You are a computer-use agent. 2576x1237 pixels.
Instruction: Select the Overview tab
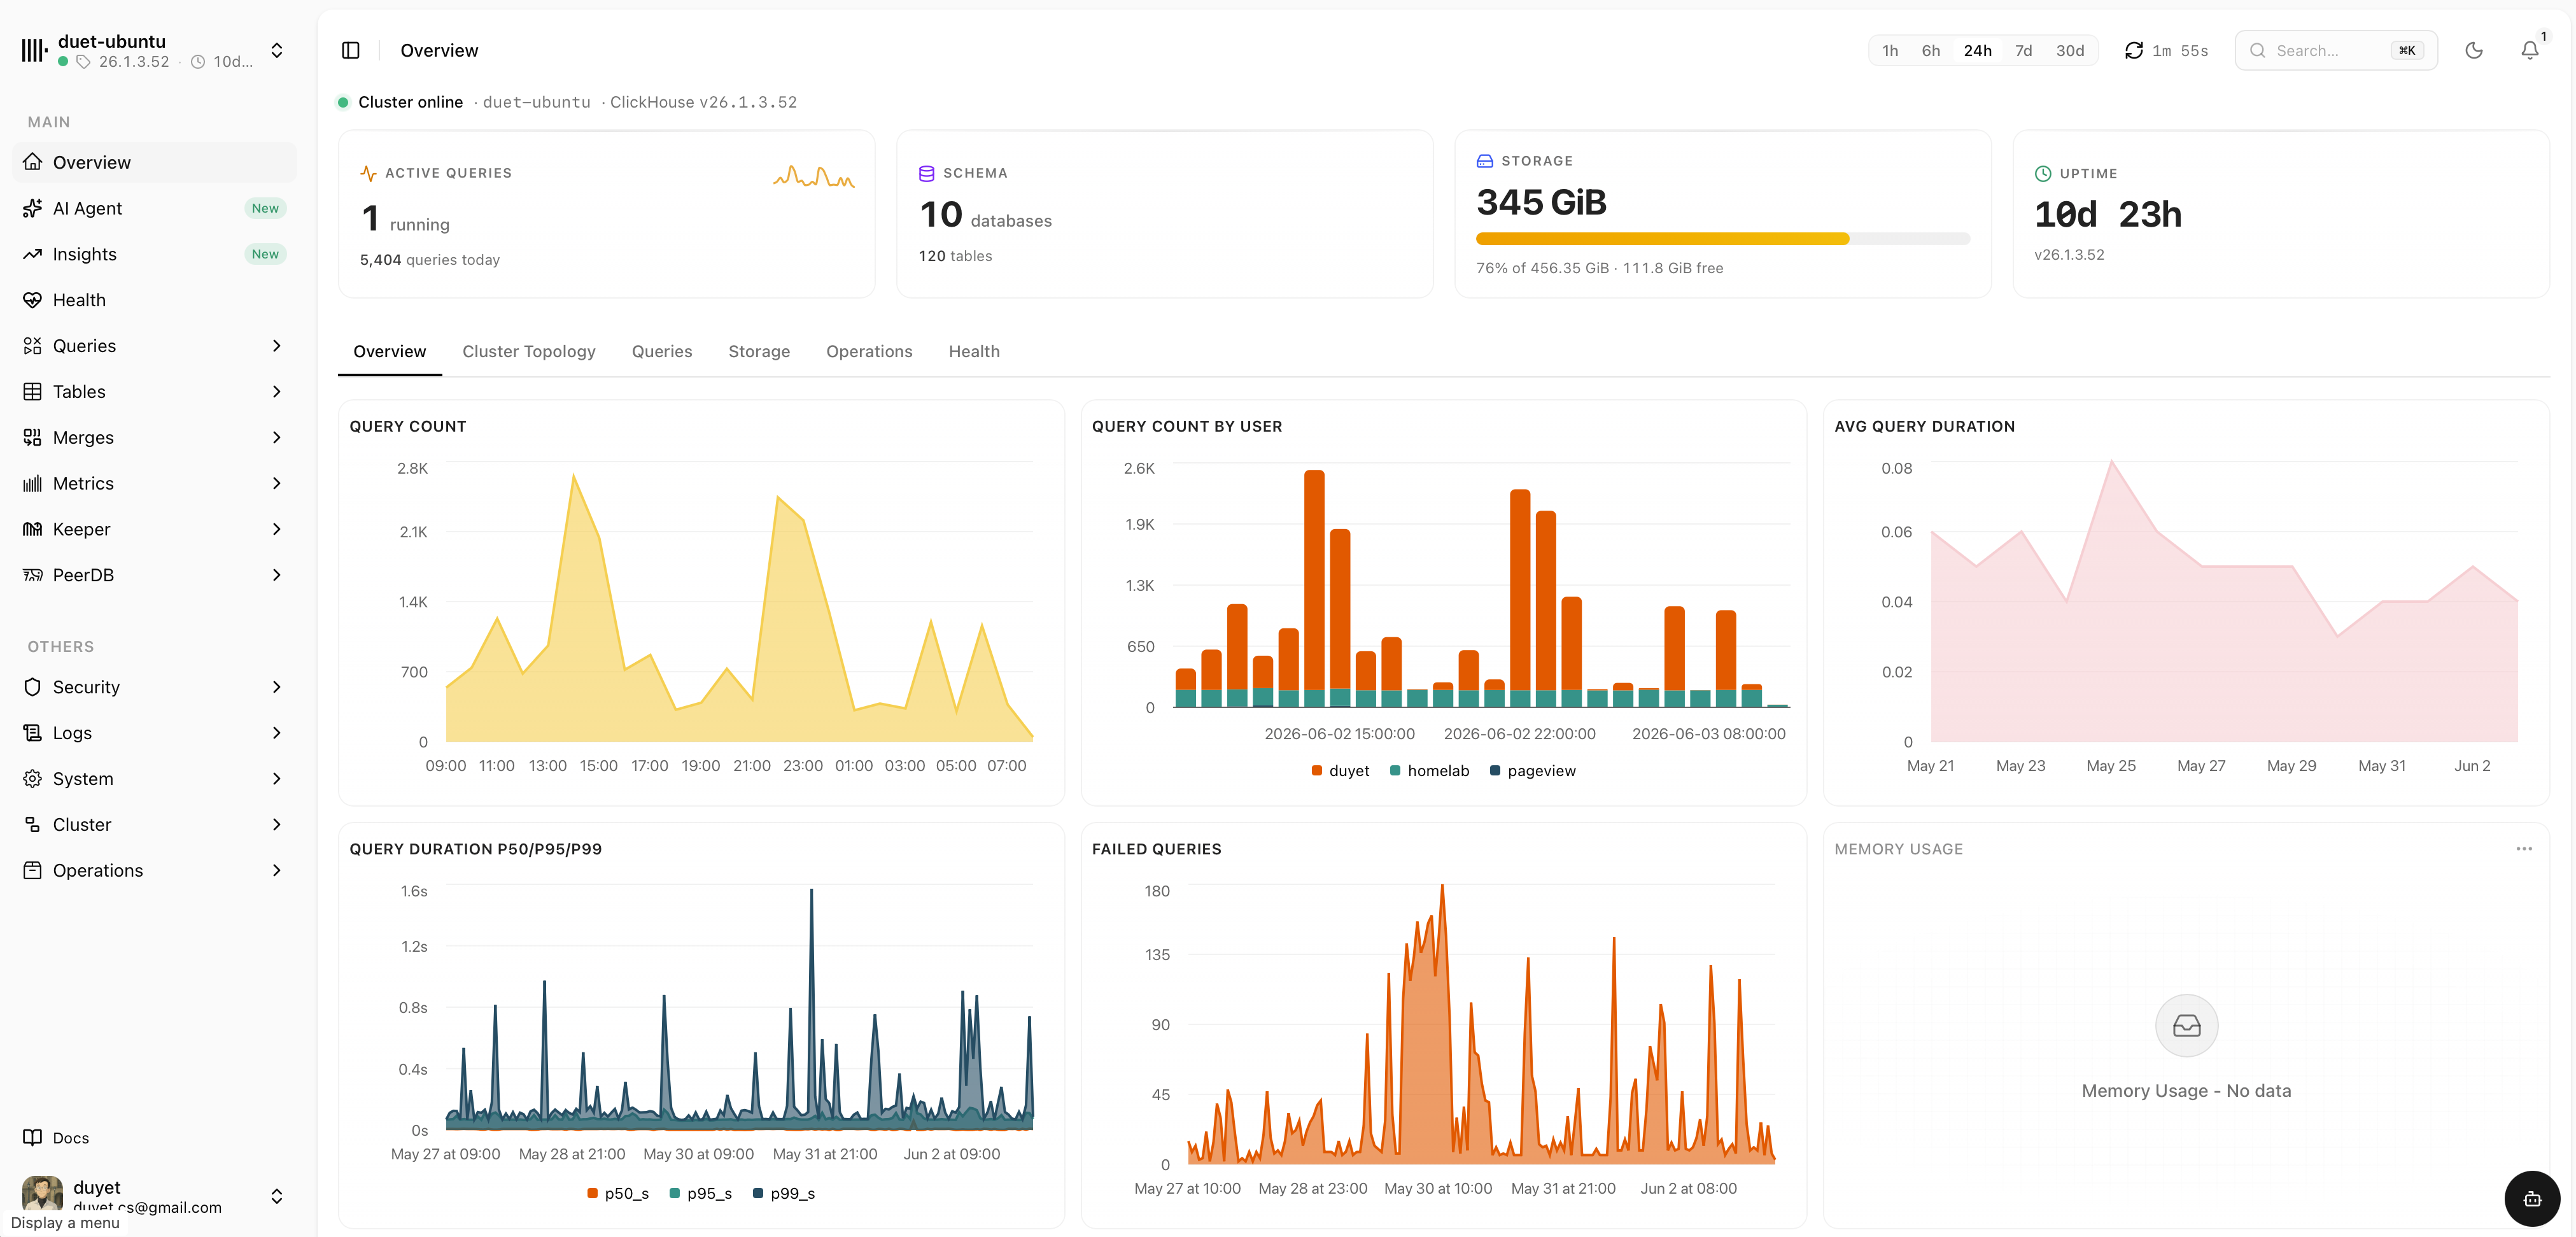389,352
